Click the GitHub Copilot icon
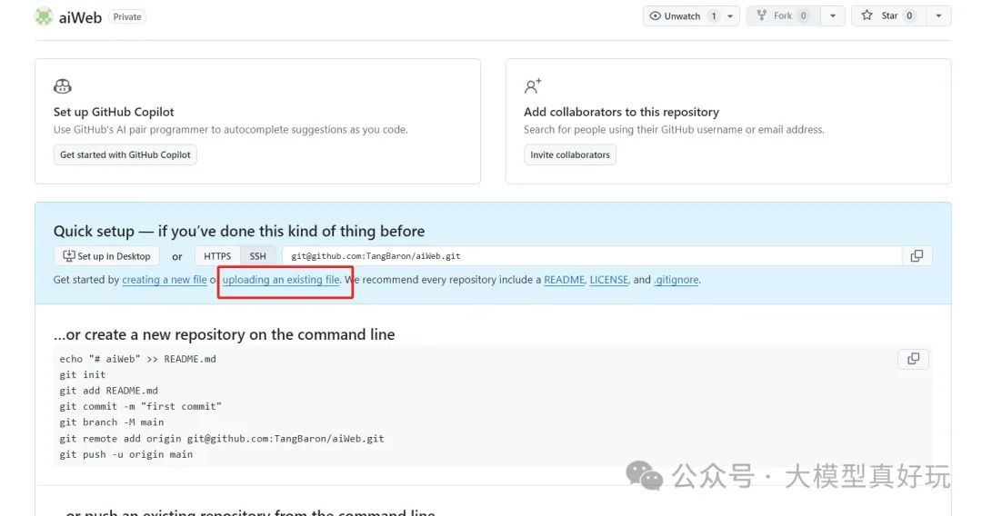Viewport: 982px width, 516px height. click(x=63, y=86)
